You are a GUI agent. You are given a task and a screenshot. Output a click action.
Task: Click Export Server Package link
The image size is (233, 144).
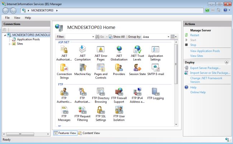(x=205, y=68)
